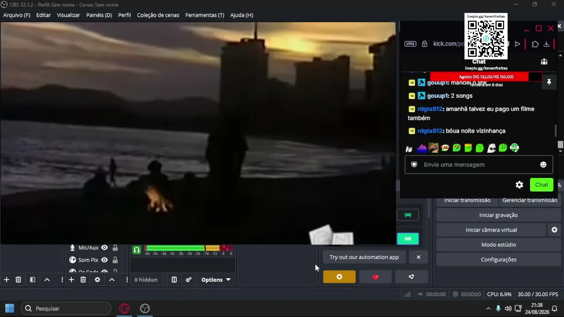The height and width of the screenshot is (317, 564).
Task: Click the Windows taskbar Pesquisar search box
Action: coord(66,309)
